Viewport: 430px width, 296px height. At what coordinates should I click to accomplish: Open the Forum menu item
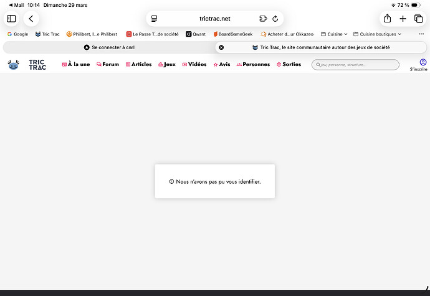point(107,64)
